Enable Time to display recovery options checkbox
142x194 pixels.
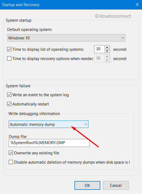(9, 58)
